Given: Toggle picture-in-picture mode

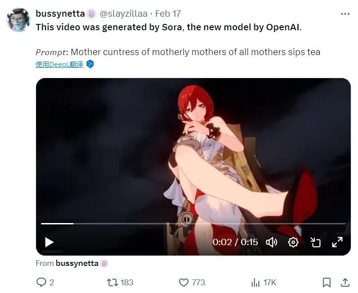Looking at the screenshot, I should 316,242.
